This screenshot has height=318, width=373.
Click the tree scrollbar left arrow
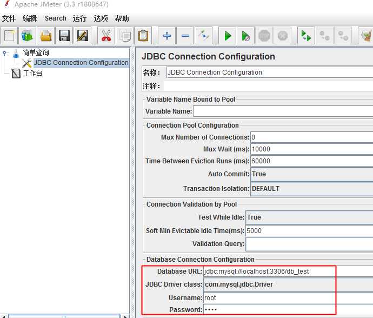click(4, 316)
